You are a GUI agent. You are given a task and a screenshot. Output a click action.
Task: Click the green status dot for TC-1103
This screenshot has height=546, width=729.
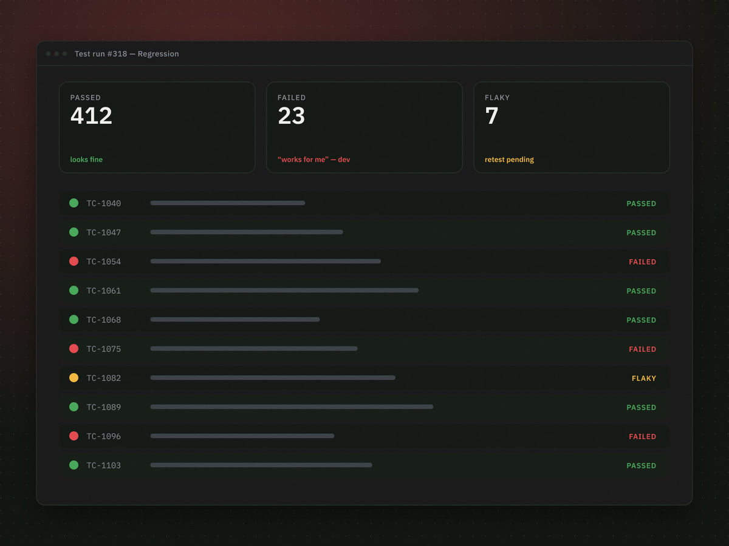(74, 465)
